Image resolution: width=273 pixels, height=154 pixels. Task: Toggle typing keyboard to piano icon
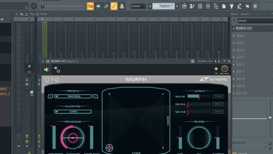(x=90, y=6)
